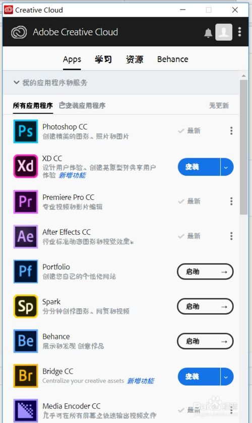Open the notifications bell

(208, 33)
